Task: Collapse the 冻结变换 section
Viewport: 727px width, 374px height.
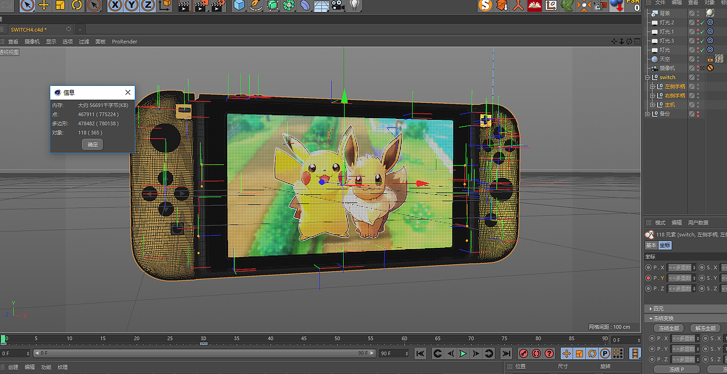Action: coord(651,318)
